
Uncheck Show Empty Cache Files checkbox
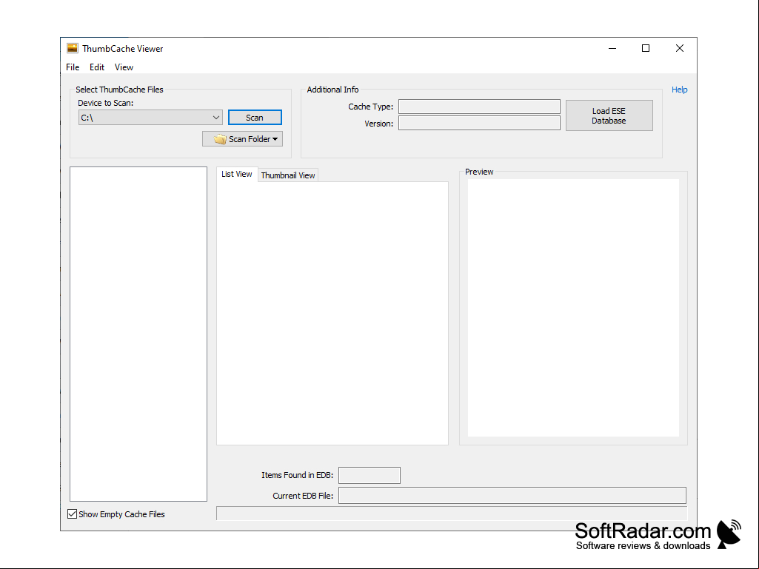tap(72, 514)
